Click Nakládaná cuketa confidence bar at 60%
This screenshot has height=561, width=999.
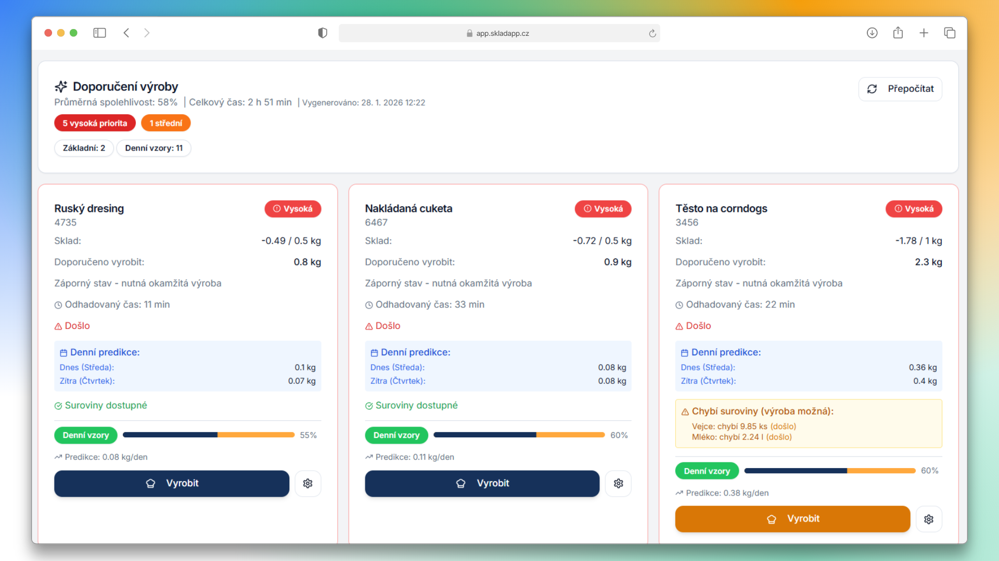click(x=519, y=435)
